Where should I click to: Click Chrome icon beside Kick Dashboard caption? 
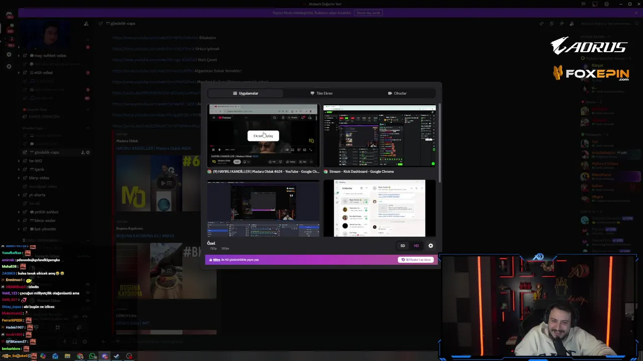tap(326, 171)
